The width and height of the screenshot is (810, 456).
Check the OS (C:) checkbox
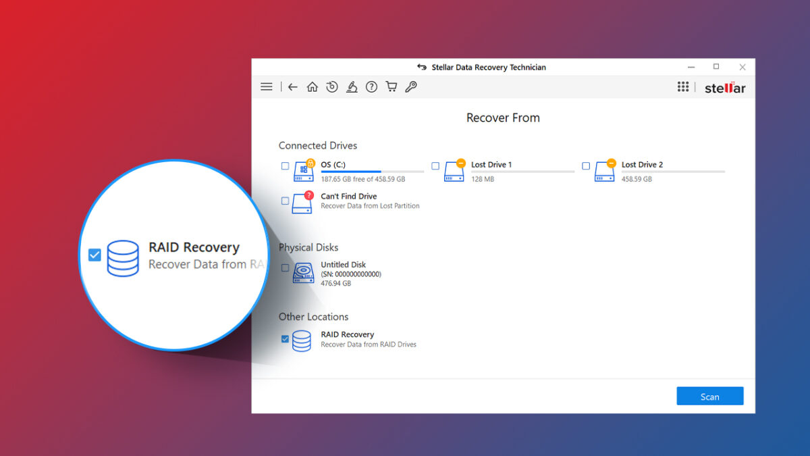tap(285, 166)
